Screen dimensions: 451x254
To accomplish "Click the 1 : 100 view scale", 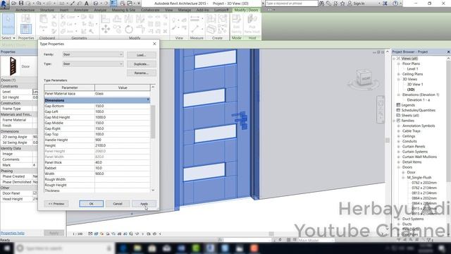I will click(x=78, y=234).
